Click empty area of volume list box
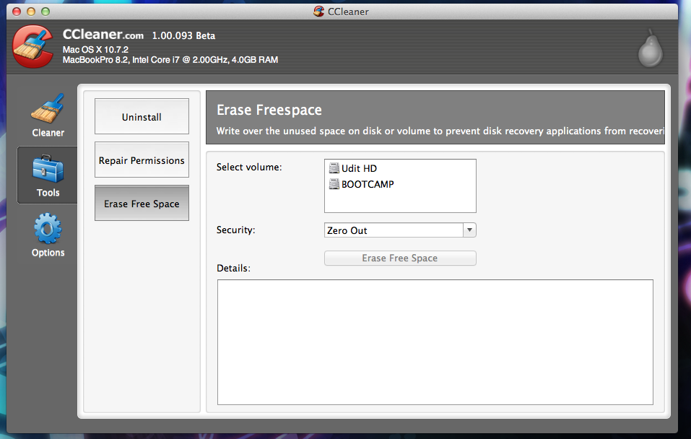The height and width of the screenshot is (439, 691). [400, 202]
